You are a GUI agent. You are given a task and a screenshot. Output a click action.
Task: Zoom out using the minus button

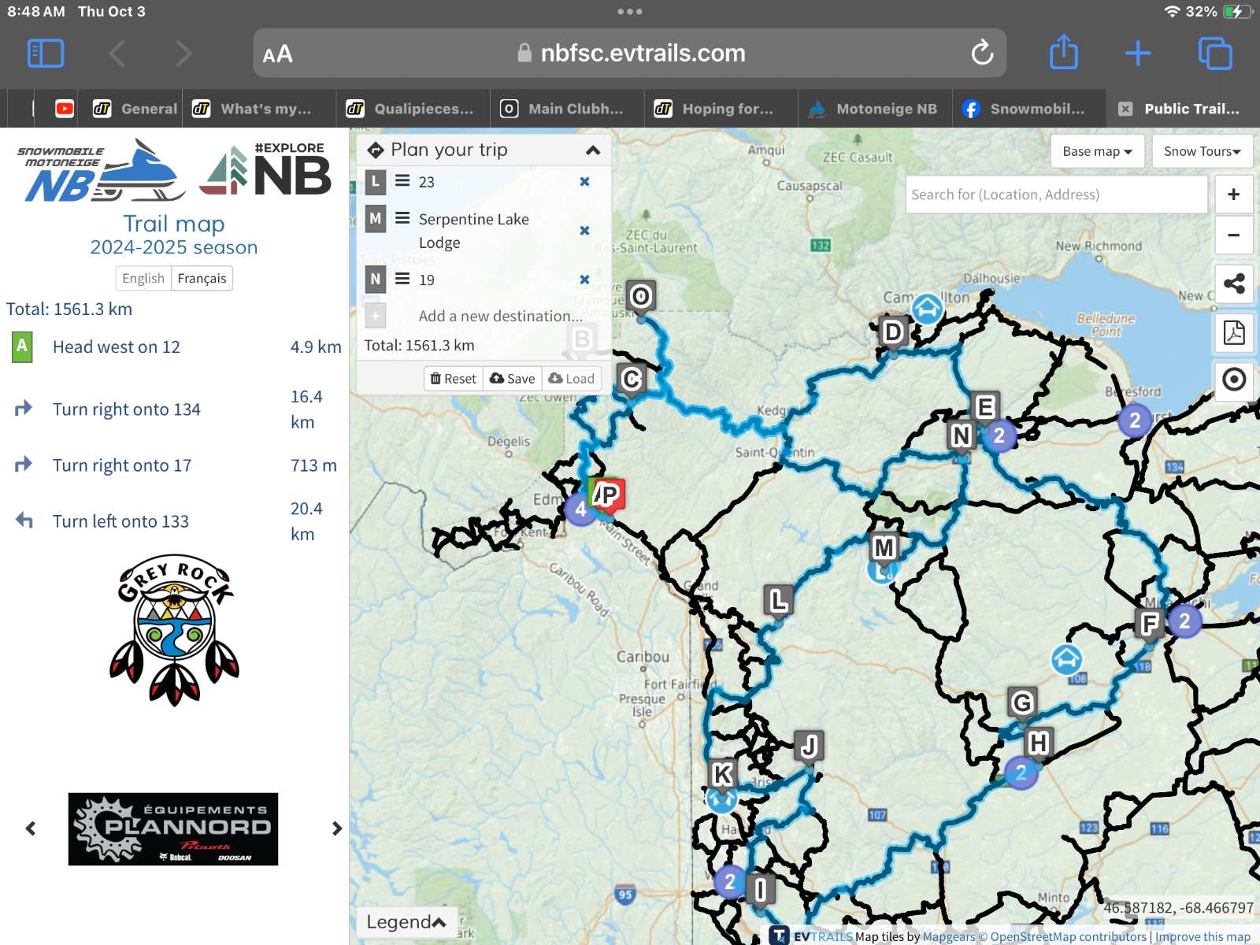pos(1234,235)
